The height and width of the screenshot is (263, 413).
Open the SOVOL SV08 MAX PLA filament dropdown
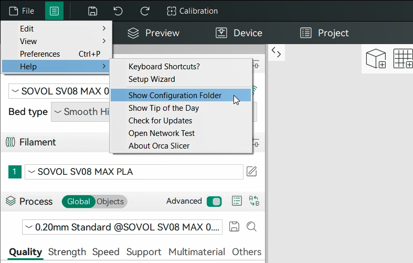point(134,172)
